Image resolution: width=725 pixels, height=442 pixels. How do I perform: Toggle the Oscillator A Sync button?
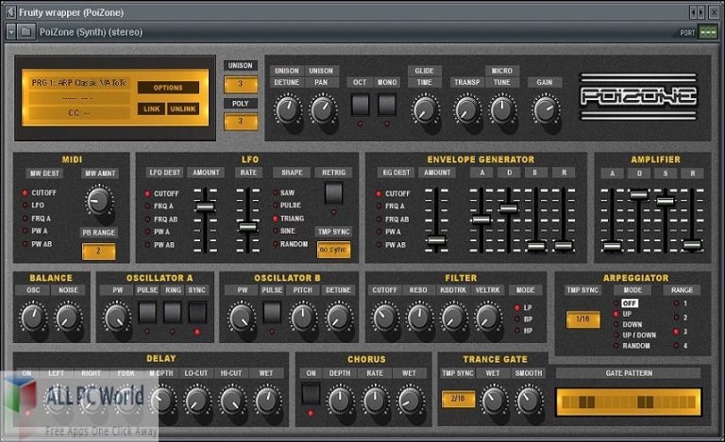[x=195, y=314]
